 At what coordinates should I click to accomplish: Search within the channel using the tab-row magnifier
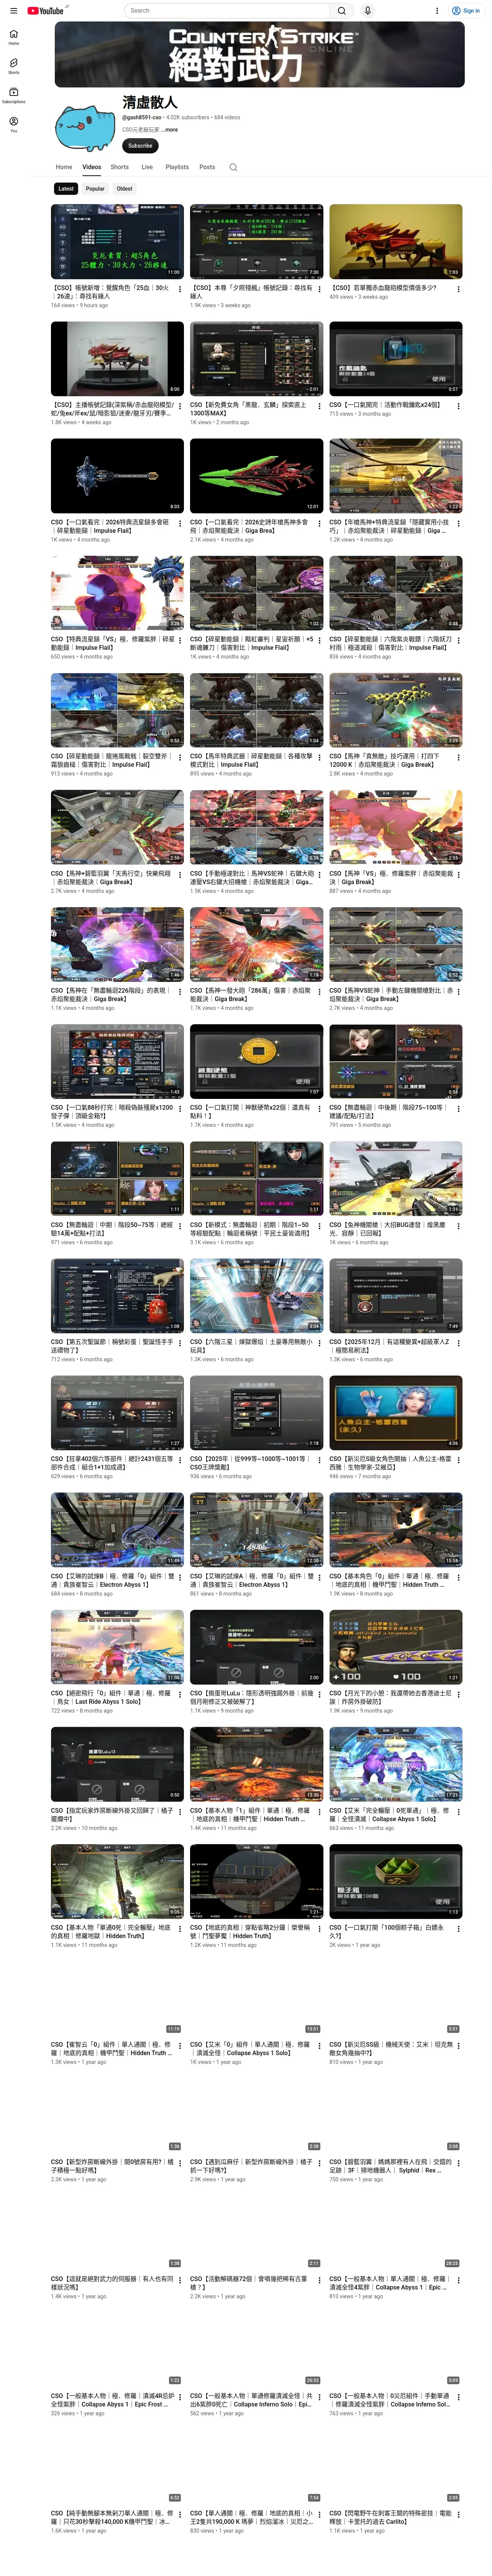[233, 167]
